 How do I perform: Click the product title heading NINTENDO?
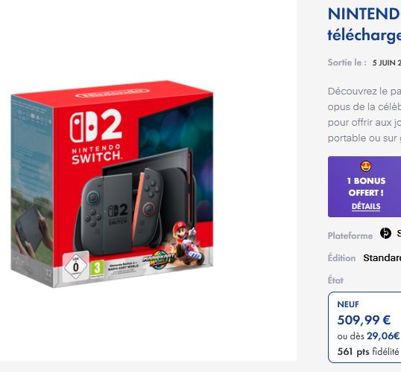coord(364,14)
